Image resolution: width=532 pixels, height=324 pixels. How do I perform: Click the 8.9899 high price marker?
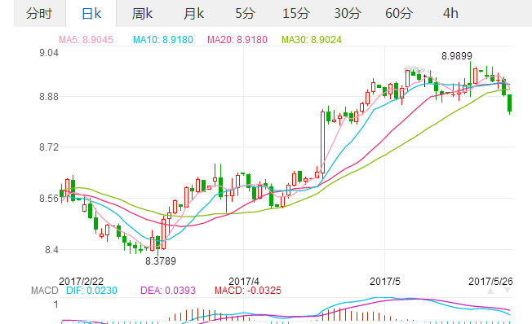457,56
